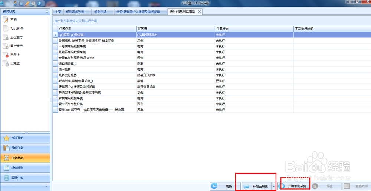Select task row 爱卡汽车车型价格
Image resolution: width=371 pixels, height=191 pixels.
coord(212,104)
